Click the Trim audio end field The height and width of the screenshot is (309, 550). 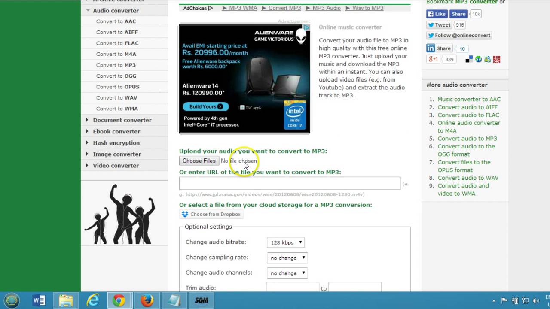coord(355,288)
